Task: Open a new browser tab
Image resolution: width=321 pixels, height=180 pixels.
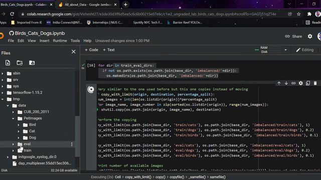Action: [125, 4]
